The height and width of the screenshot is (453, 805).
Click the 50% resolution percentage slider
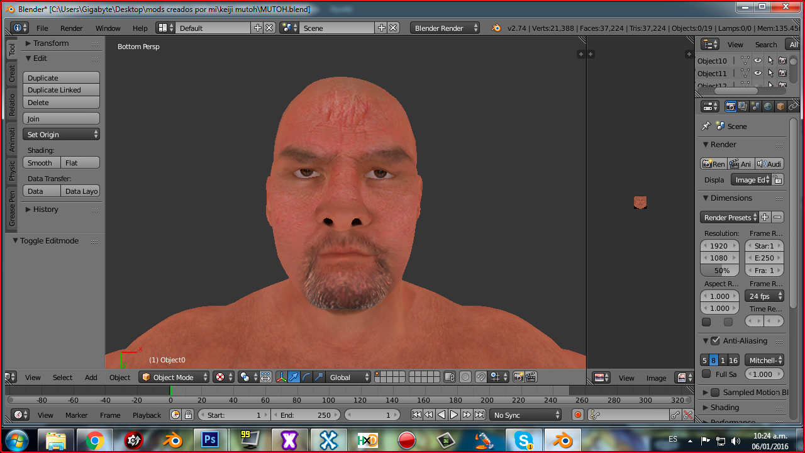[720, 270]
